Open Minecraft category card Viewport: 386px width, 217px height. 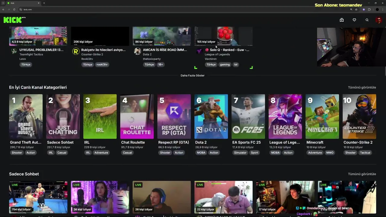[x=322, y=117]
